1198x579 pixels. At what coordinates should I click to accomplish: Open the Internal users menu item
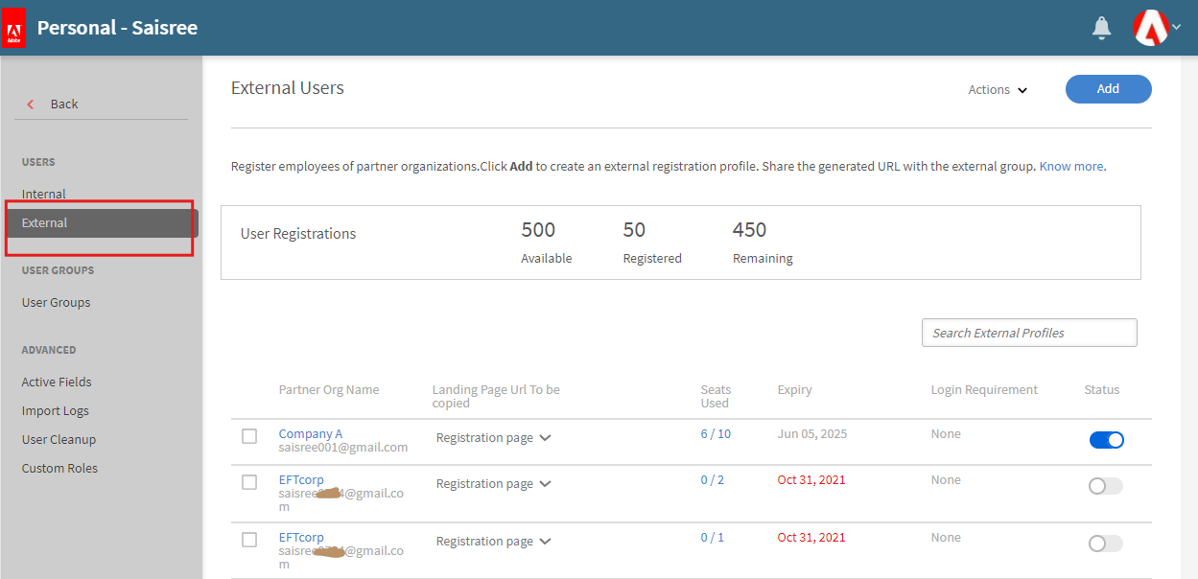point(44,194)
